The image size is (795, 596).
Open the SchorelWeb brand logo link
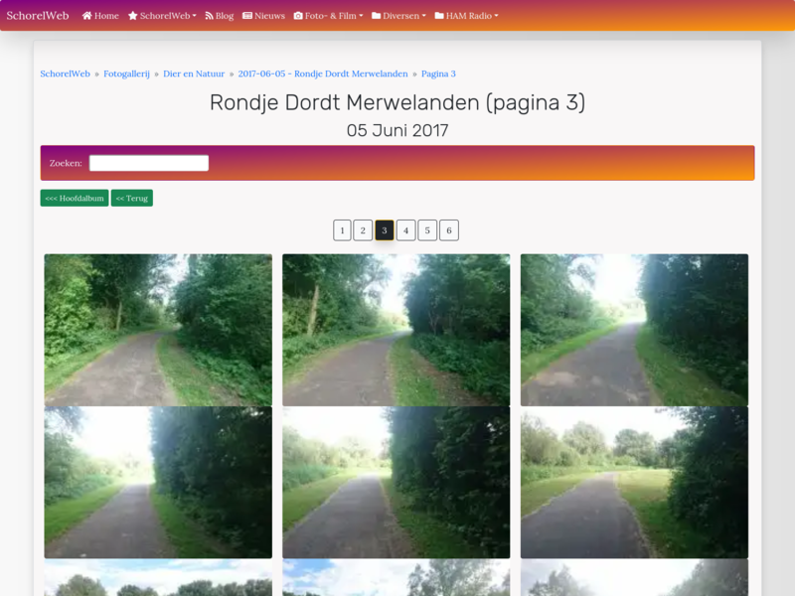(38, 15)
